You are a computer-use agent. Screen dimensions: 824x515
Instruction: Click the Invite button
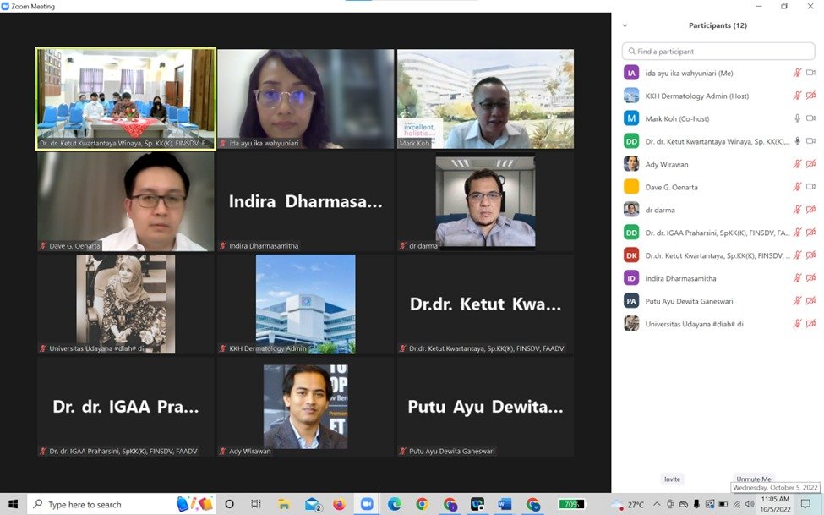point(672,479)
